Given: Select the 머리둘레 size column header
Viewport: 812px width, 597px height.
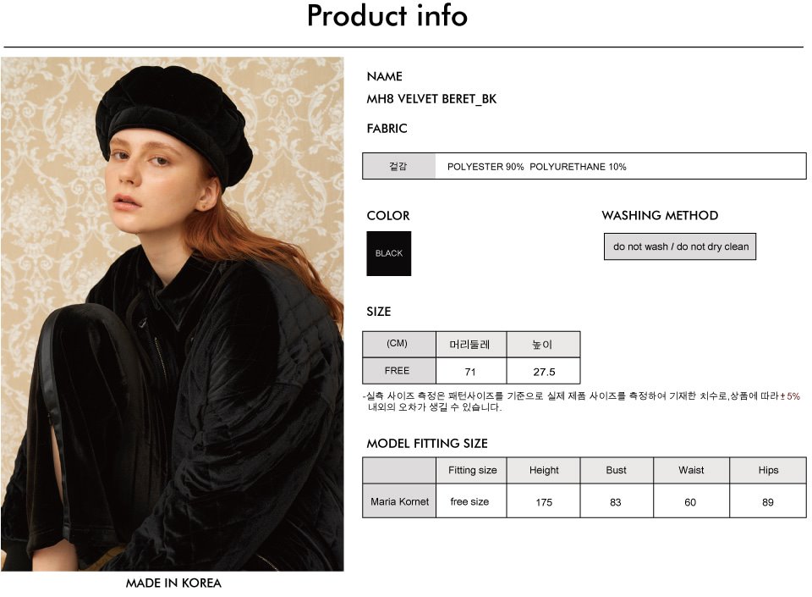Looking at the screenshot, I should [471, 344].
